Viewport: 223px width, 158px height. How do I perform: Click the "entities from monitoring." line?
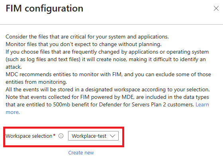point(36,82)
